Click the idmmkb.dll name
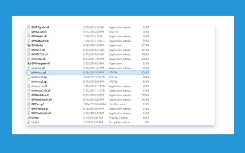Image resolution: width=245 pixels, height=153 pixels. 38,68
